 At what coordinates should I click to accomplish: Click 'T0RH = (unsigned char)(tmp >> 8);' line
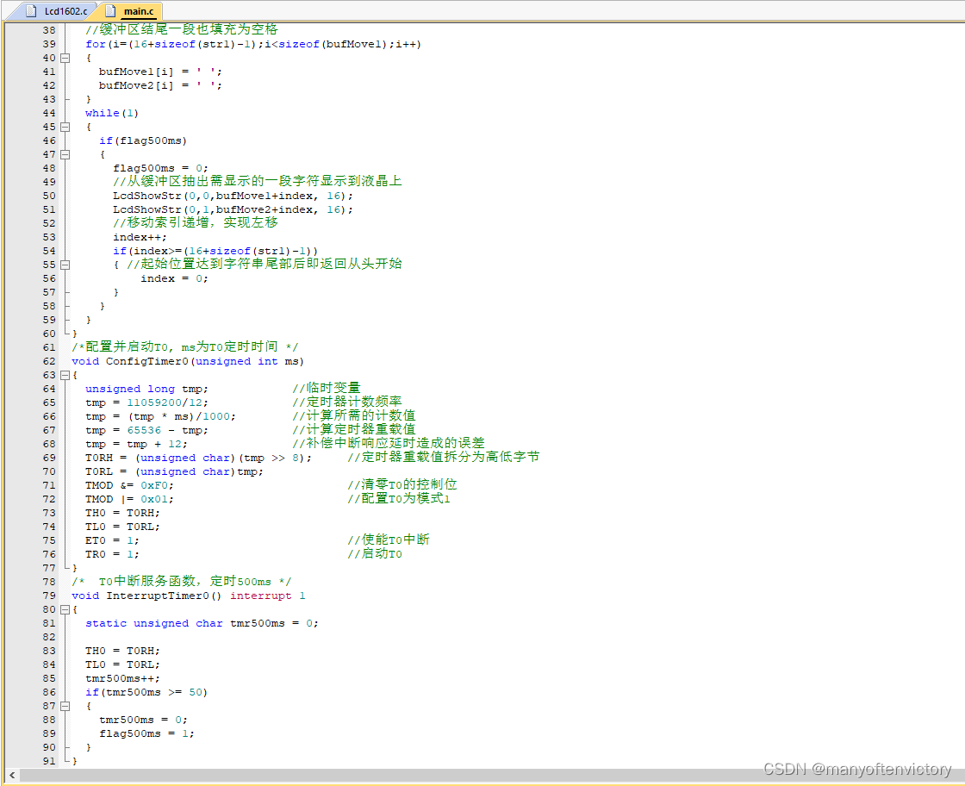coord(198,458)
